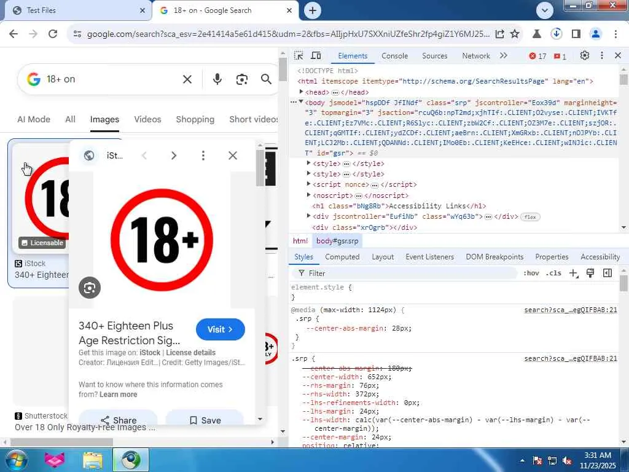Viewport: 629px width, 472px height.
Task: Select Videos search filter
Action: pos(147,119)
